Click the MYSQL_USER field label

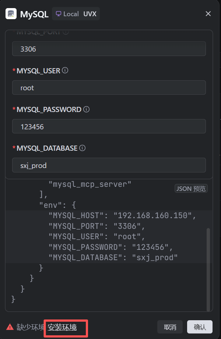pyautogui.click(x=38, y=71)
